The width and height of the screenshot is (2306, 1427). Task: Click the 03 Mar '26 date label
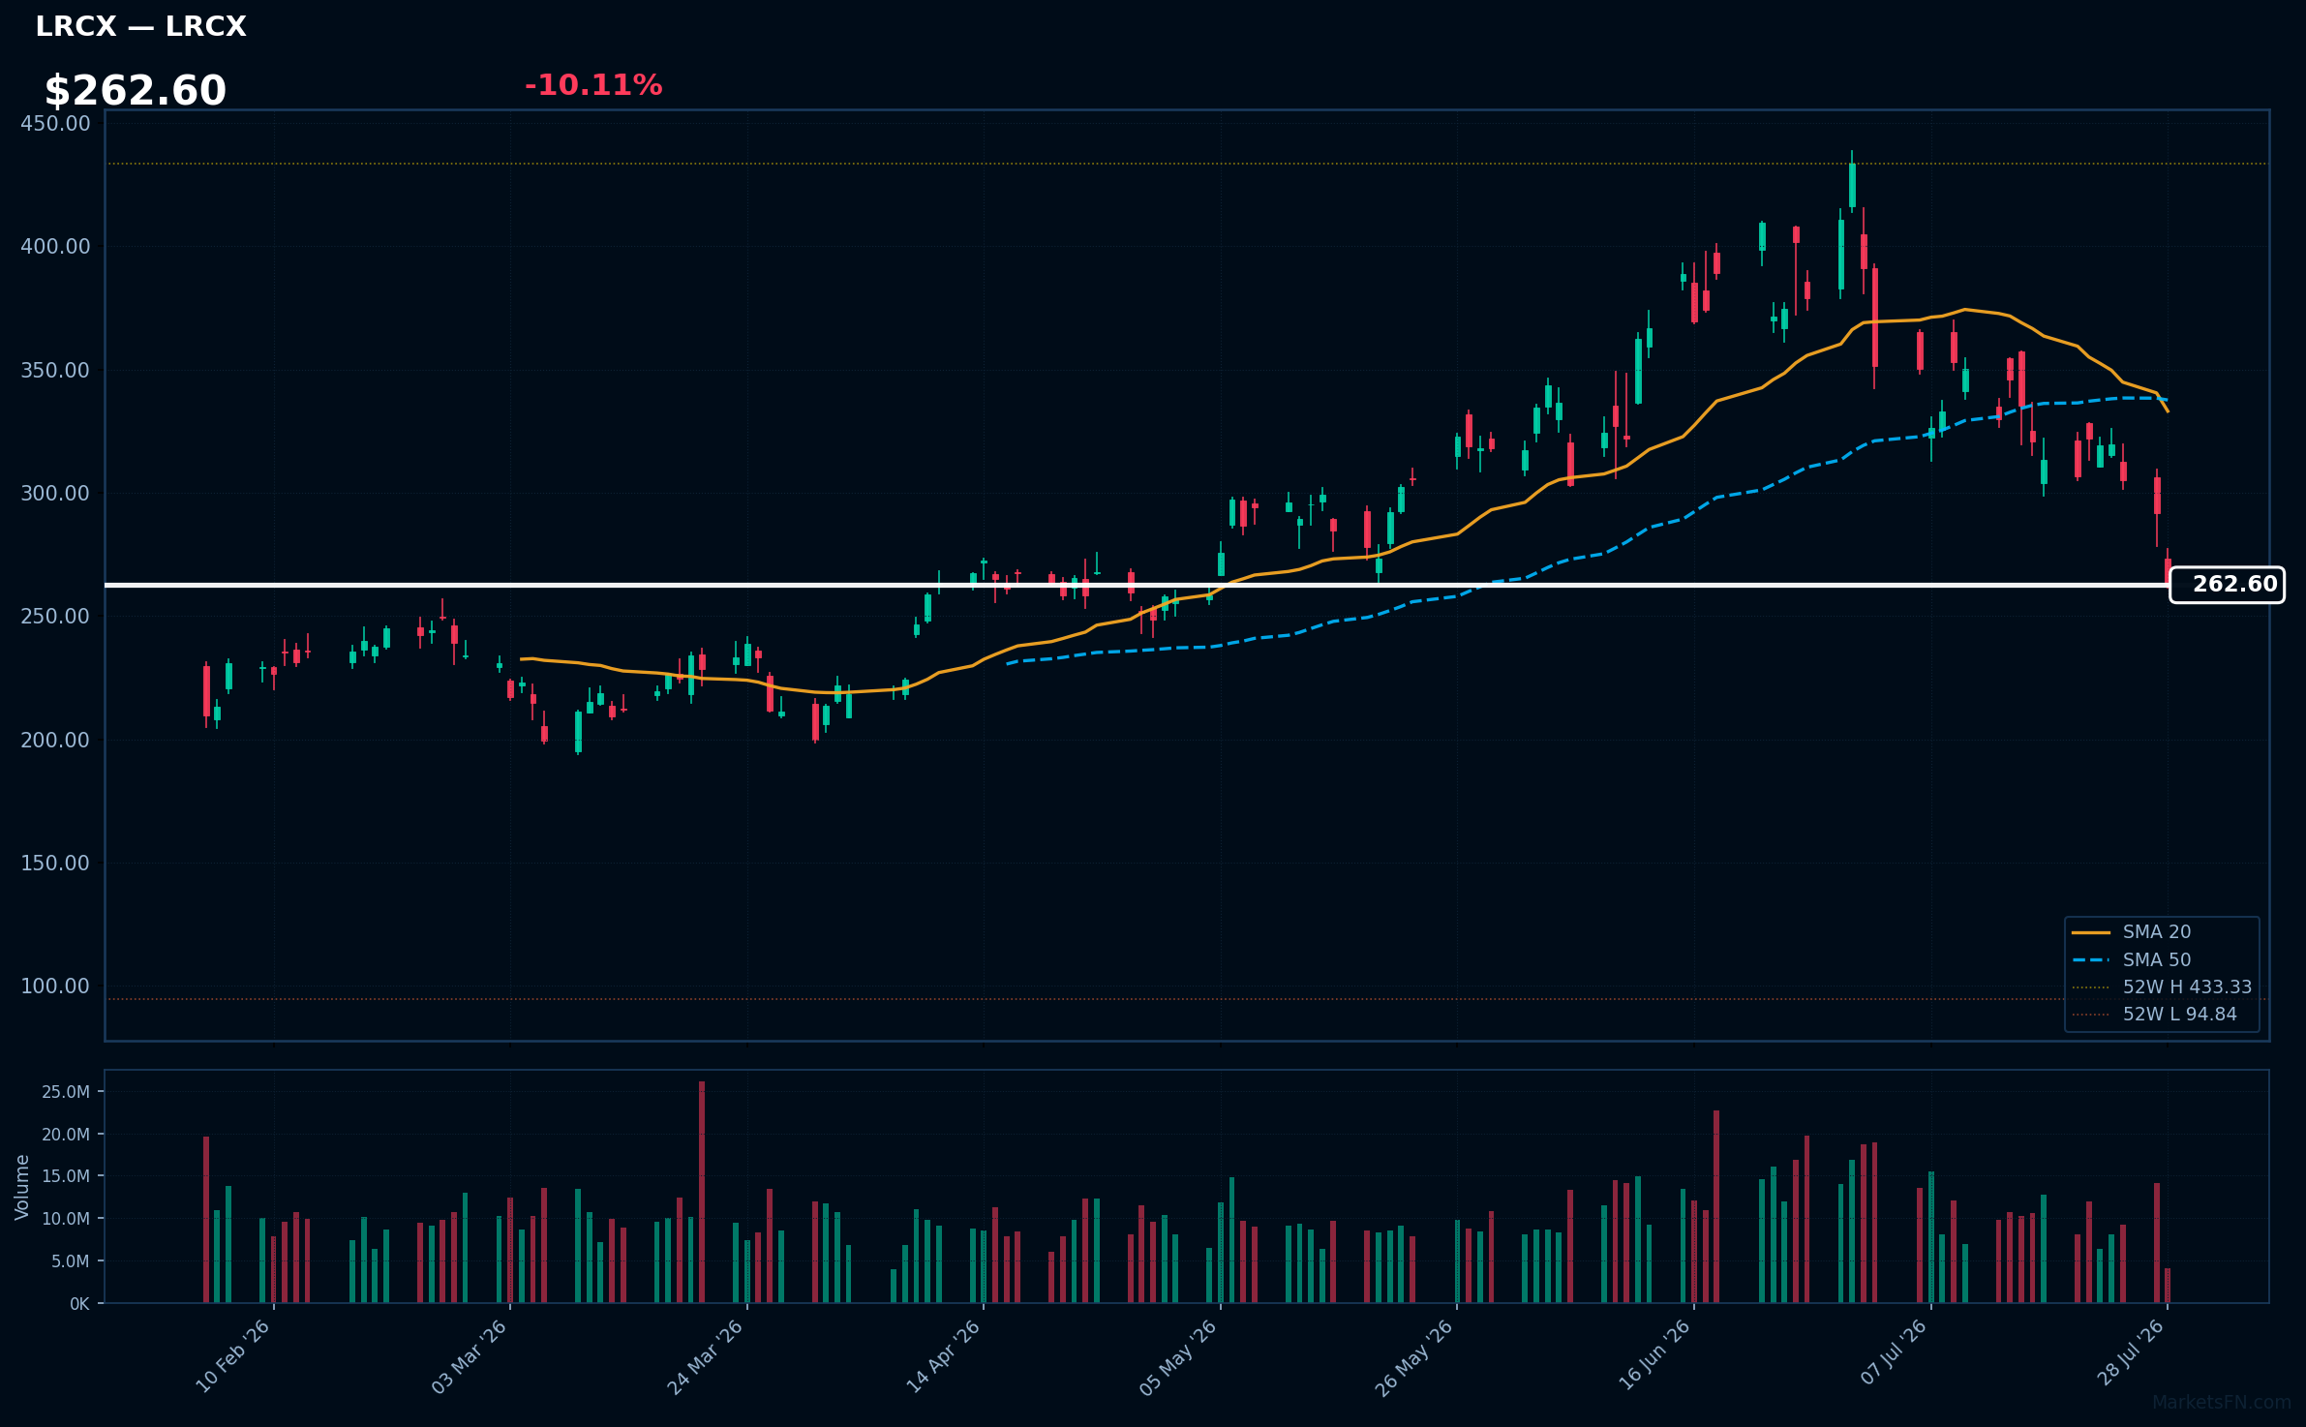coord(470,1356)
